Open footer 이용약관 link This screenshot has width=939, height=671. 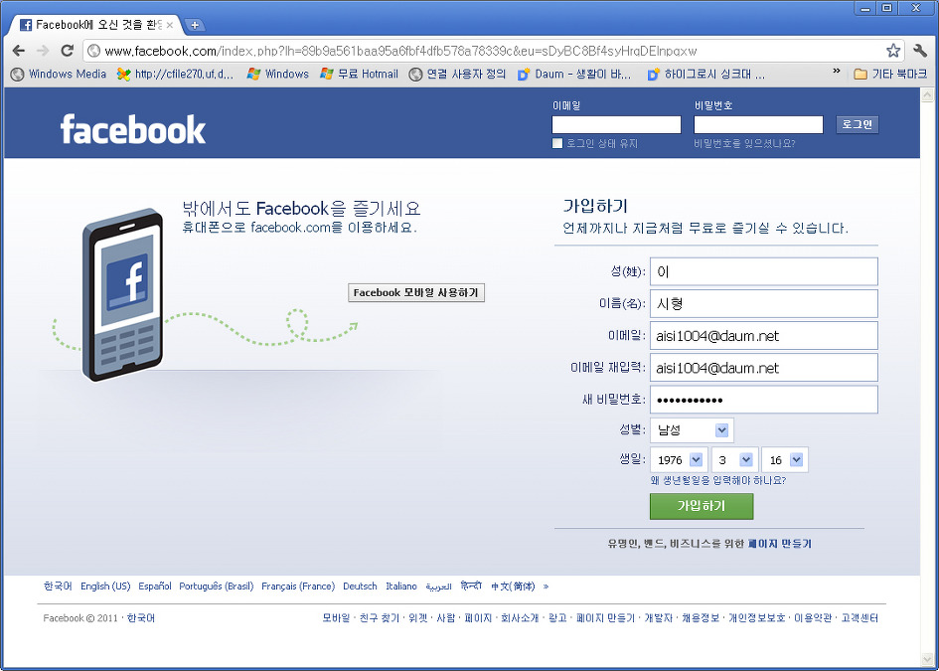point(813,617)
